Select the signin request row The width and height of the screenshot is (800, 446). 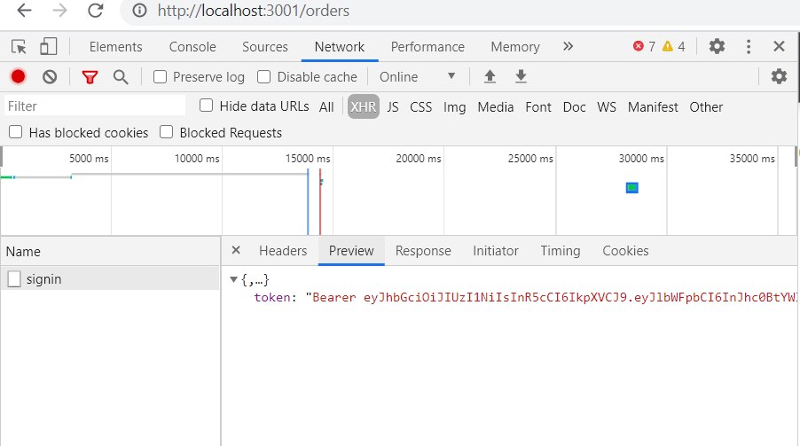coord(110,278)
